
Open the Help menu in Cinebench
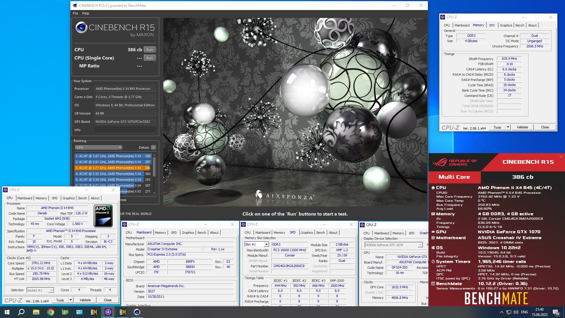86,13
